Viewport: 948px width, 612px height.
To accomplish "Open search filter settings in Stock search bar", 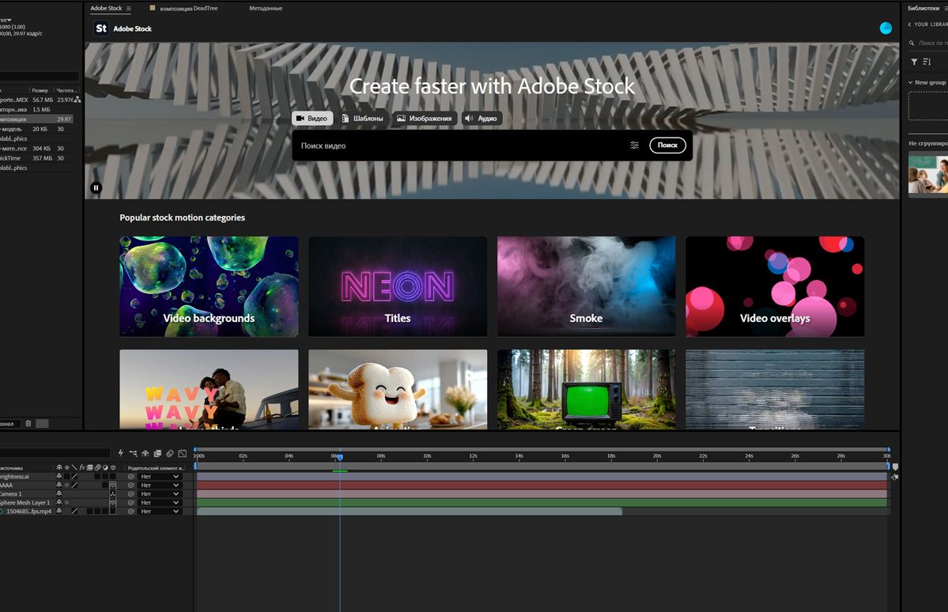I will [634, 145].
